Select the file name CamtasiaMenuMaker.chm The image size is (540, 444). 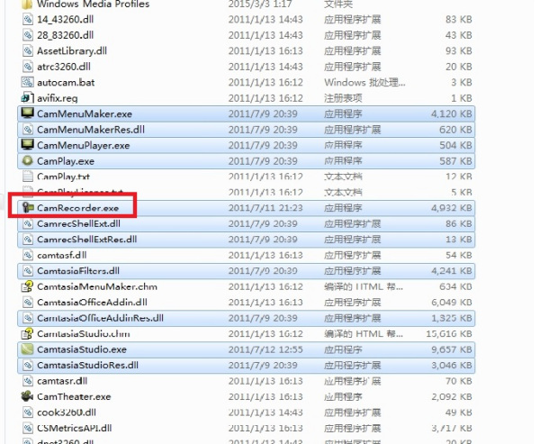click(97, 286)
